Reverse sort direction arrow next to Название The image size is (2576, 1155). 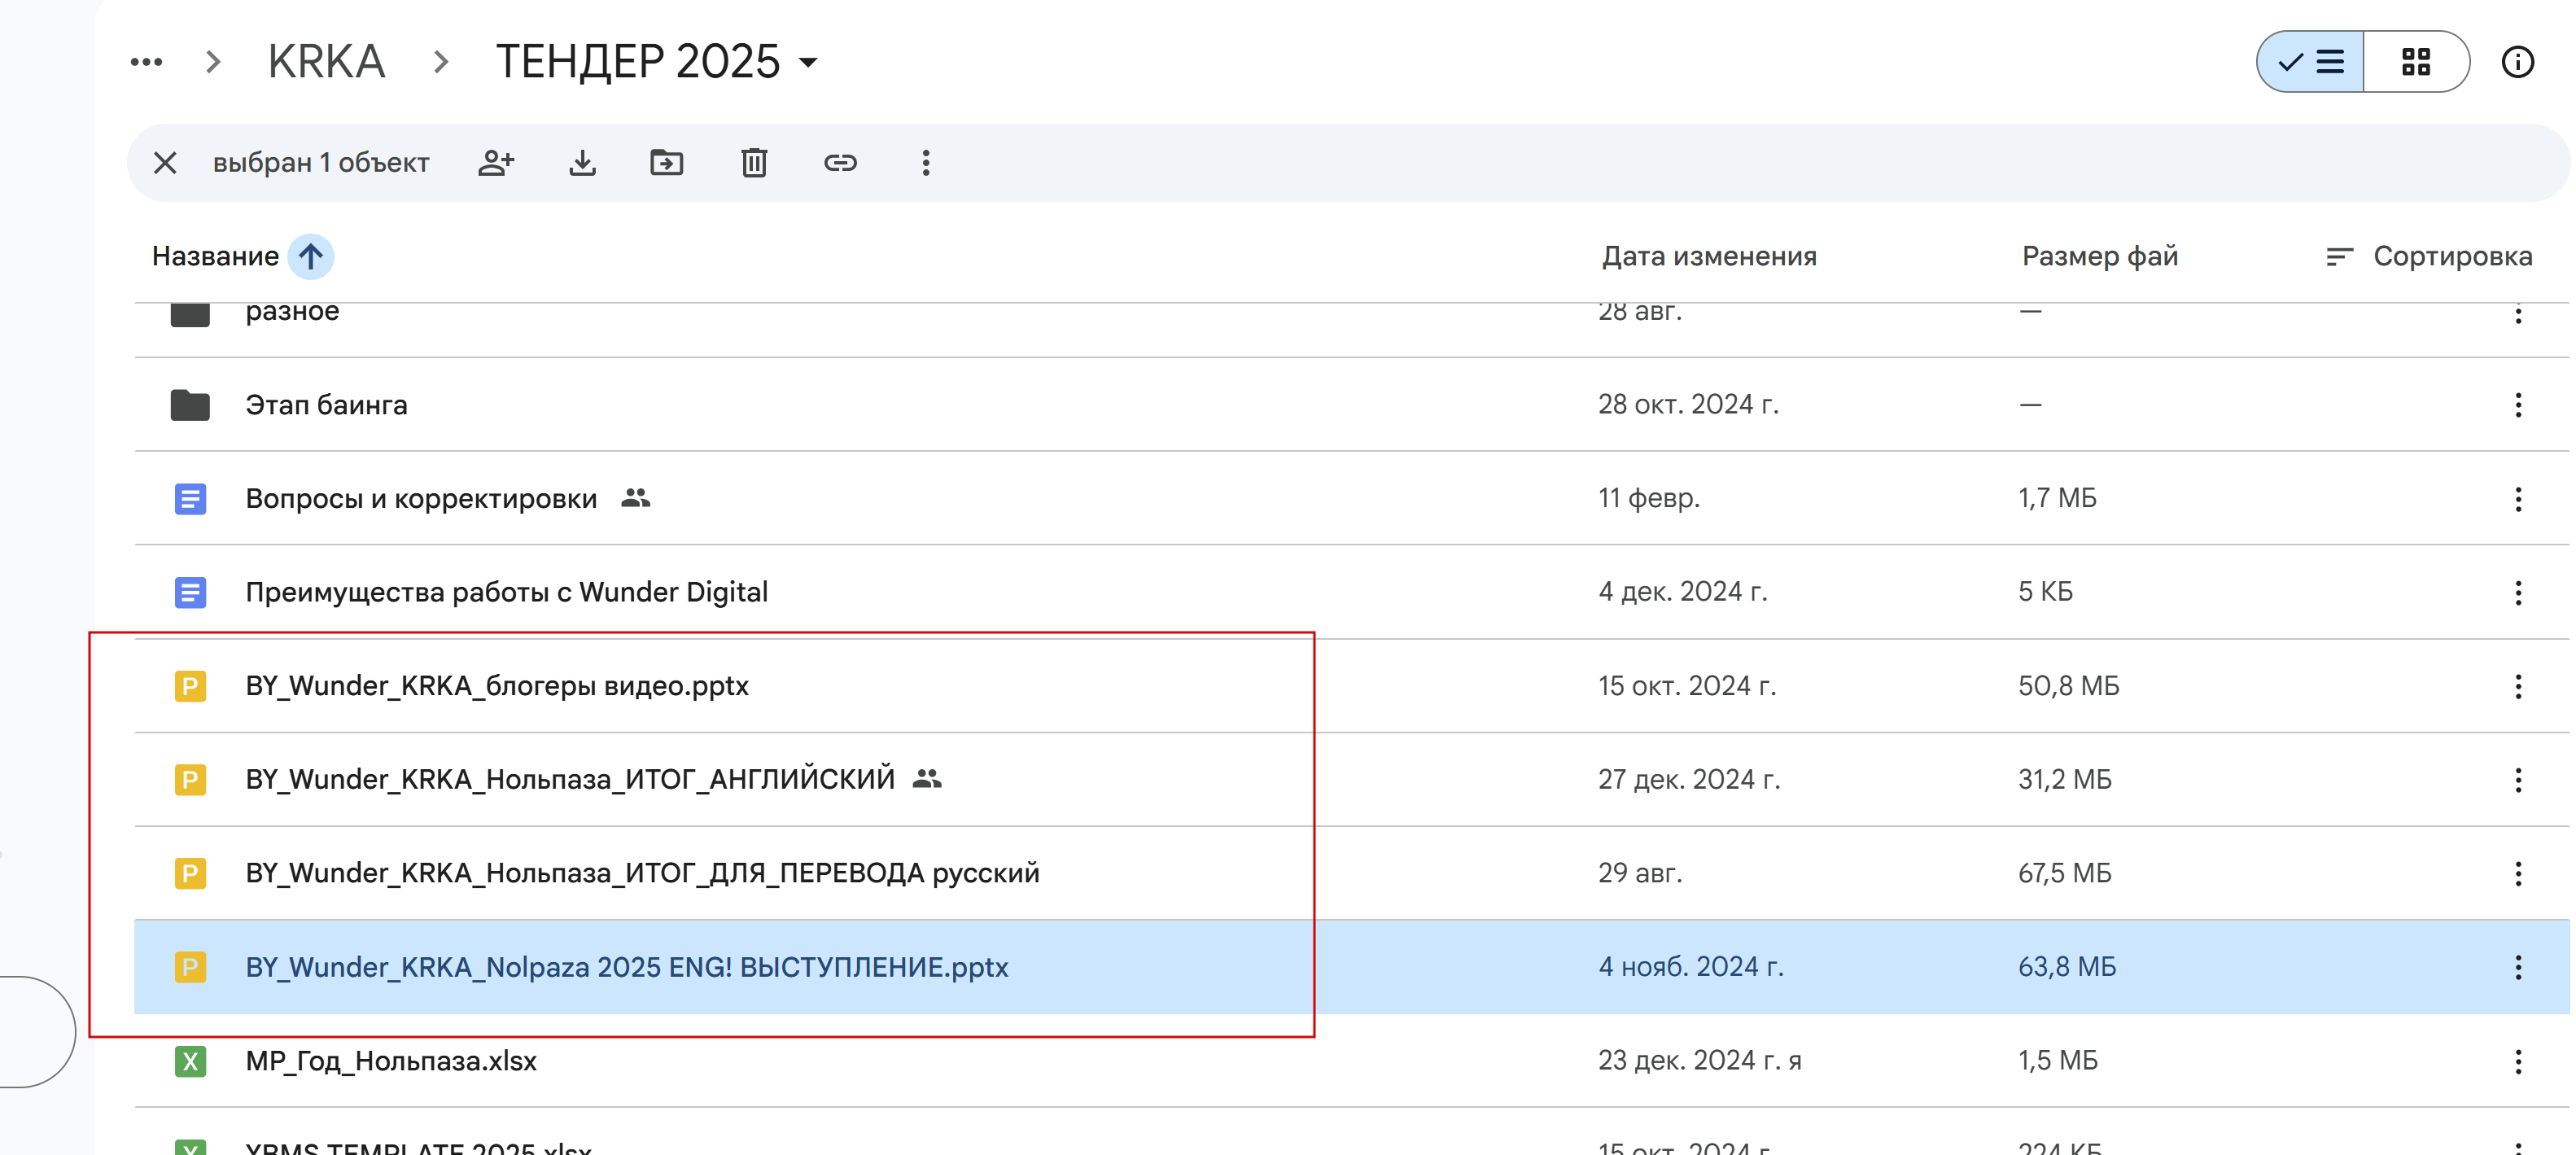tap(311, 257)
